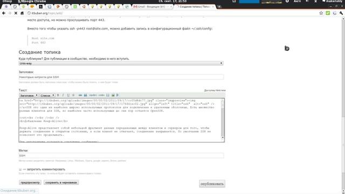Viewport: 345px width, 194px height.
Task: Apply italic formatting in text editor
Action: [x=63, y=95]
